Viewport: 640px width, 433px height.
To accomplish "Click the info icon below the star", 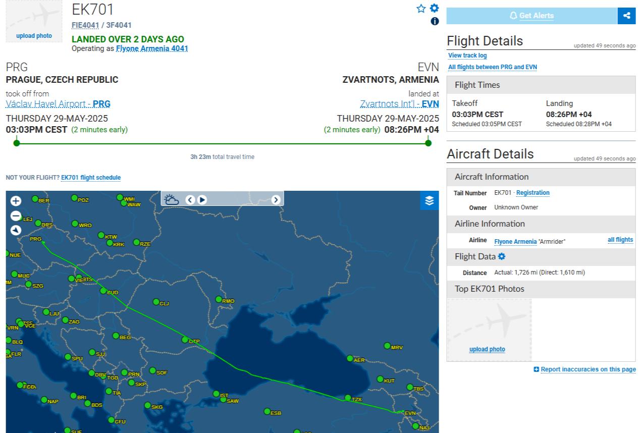I will point(435,21).
